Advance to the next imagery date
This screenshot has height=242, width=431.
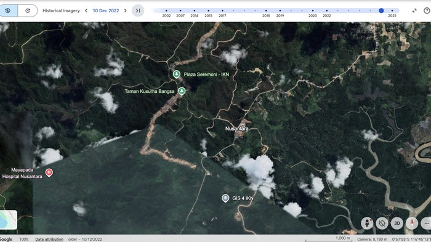tap(126, 10)
